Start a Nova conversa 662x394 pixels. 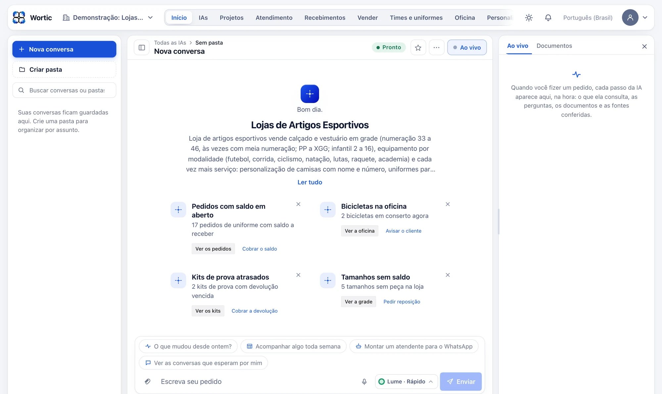[x=64, y=49]
